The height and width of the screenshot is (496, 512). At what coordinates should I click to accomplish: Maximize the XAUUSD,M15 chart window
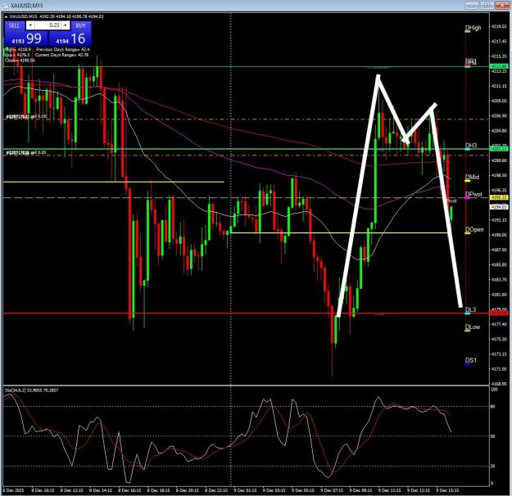[487, 6]
